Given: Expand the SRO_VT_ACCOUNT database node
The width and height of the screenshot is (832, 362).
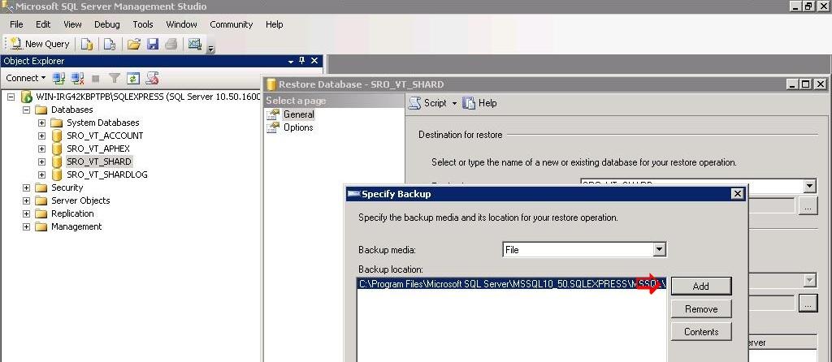Looking at the screenshot, I should coord(42,136).
